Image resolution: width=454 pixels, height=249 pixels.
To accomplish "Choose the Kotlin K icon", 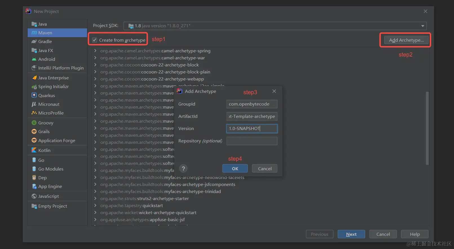I will click(x=34, y=150).
